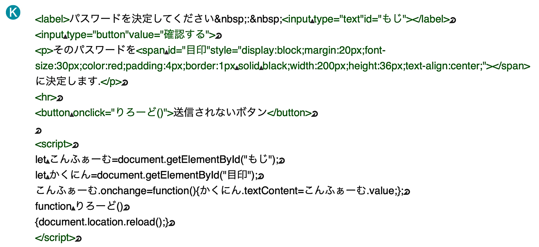This screenshot has height=247, width=539.
Task: Click the newline marker after closing script tag
Action: point(78,239)
